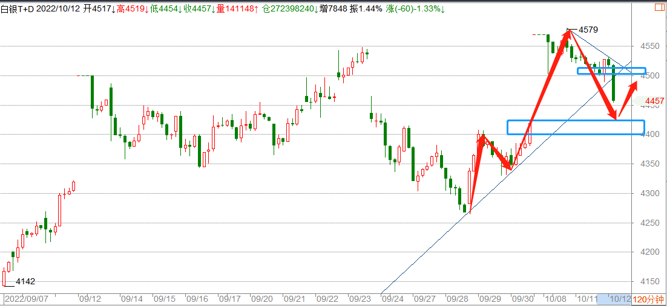Select the 09/23 date on time axis
This screenshot has height=306, width=667.
coord(360,299)
